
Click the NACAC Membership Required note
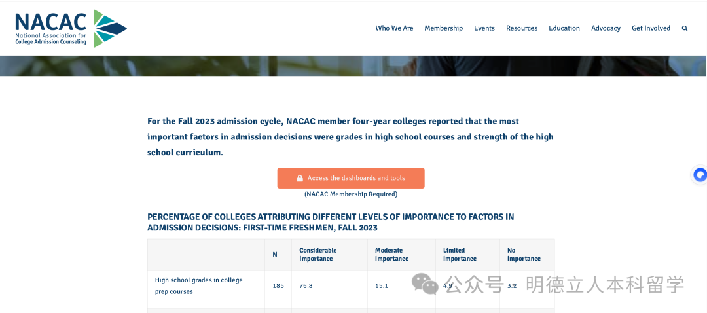coord(351,194)
